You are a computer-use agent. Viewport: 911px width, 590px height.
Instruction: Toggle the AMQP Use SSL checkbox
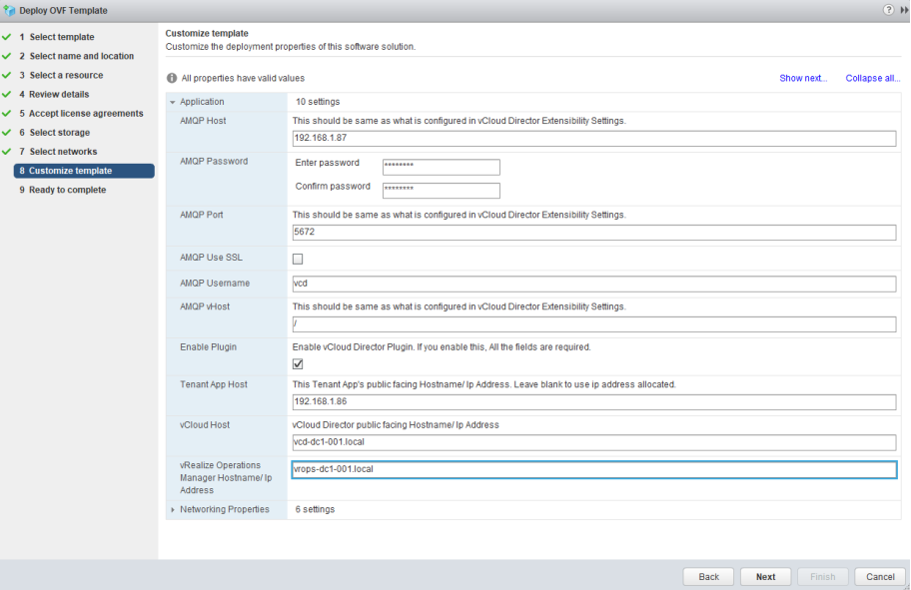pyautogui.click(x=298, y=259)
